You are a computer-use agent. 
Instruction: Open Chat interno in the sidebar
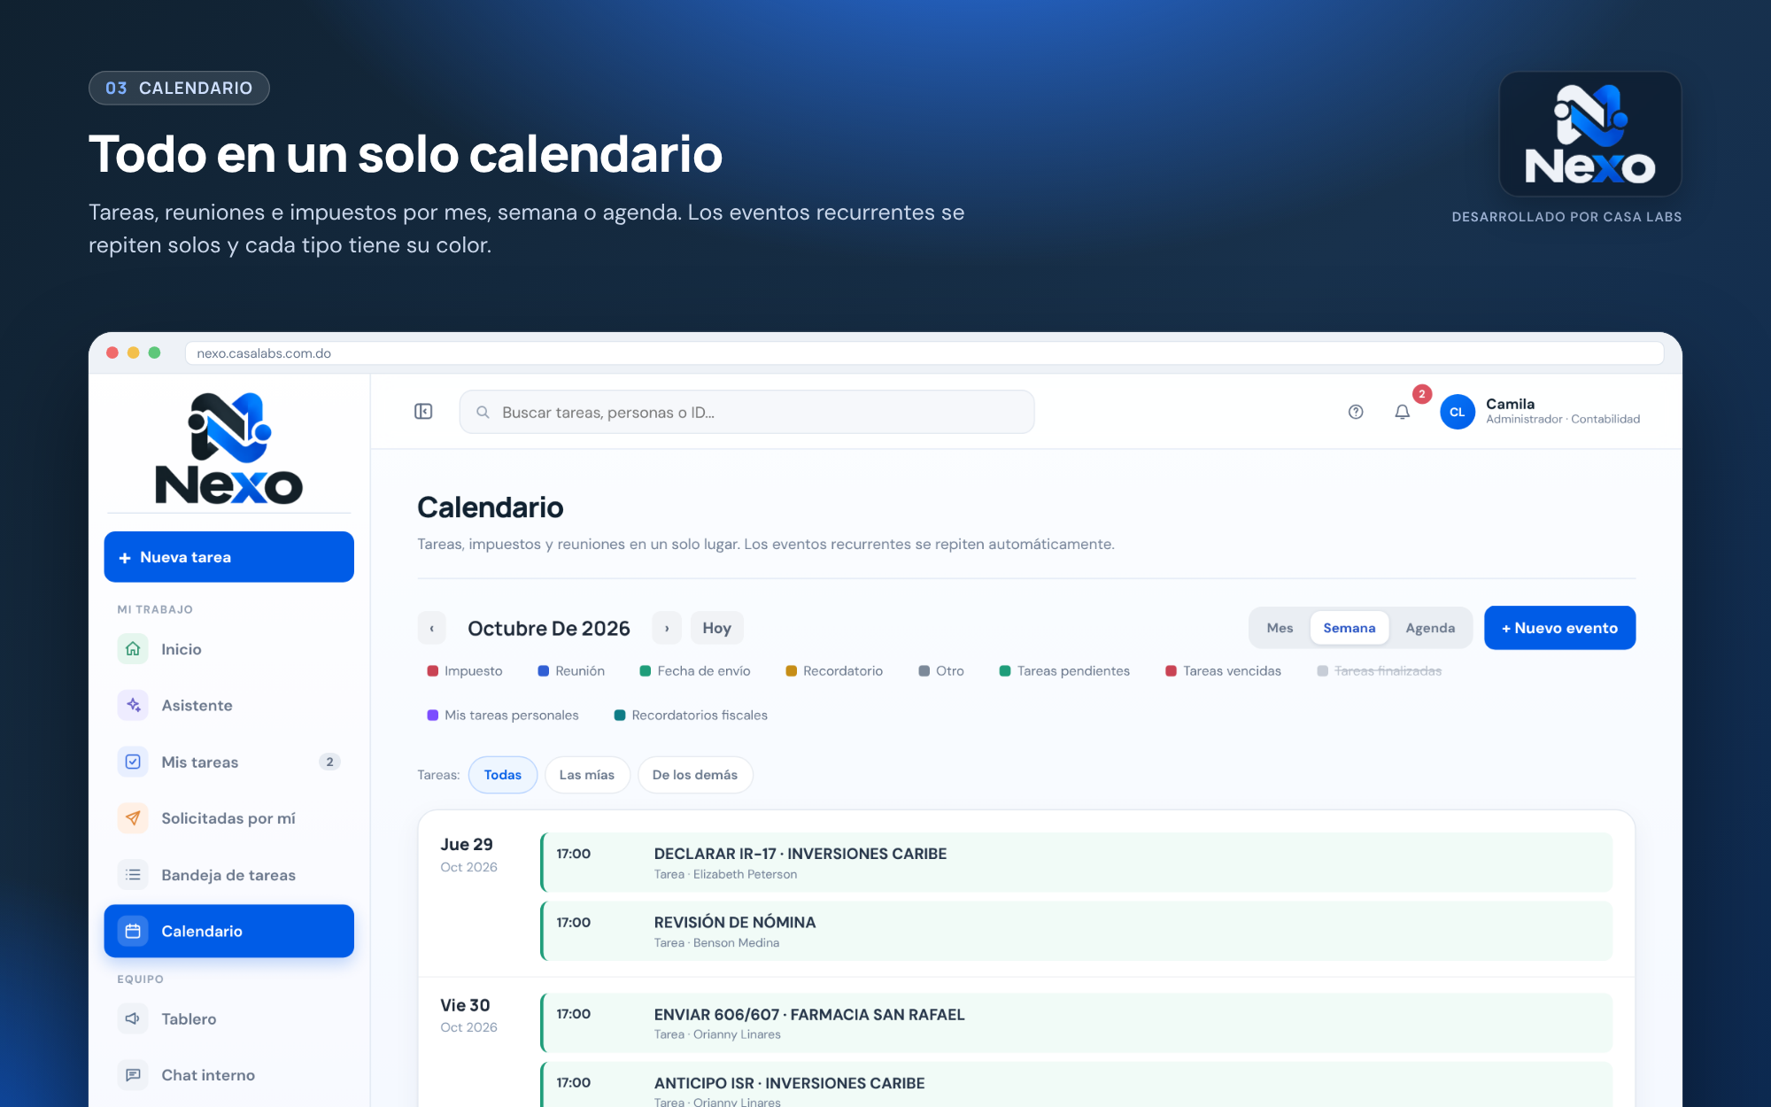tap(228, 1074)
